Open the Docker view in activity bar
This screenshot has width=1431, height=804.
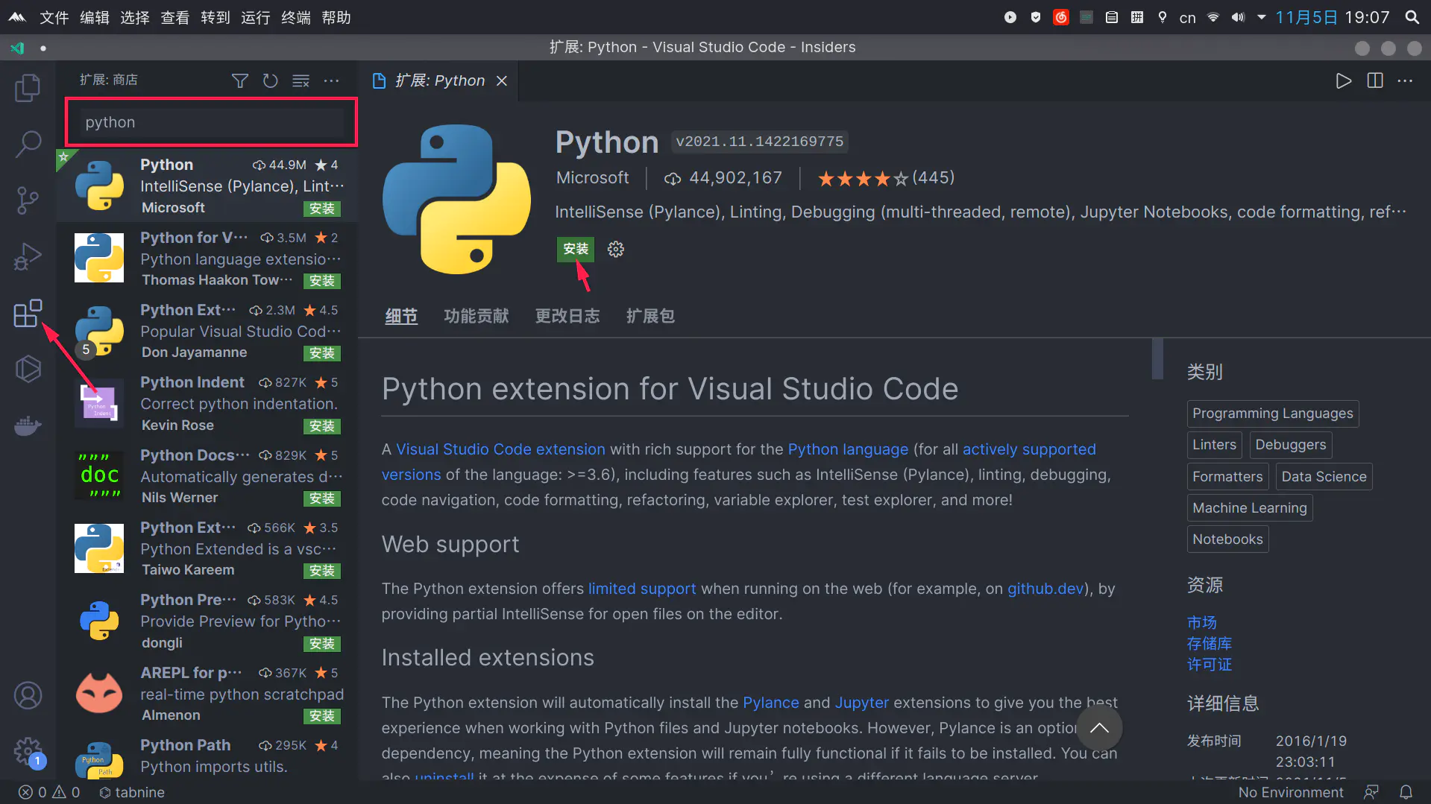tap(28, 426)
